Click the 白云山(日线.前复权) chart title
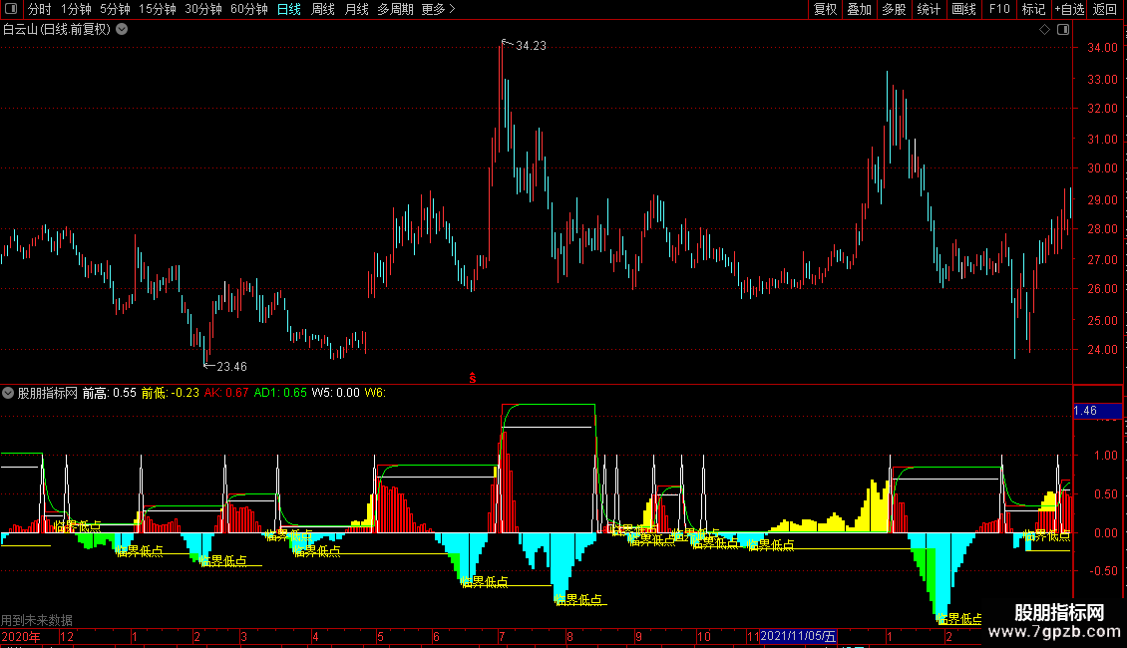 (57, 30)
